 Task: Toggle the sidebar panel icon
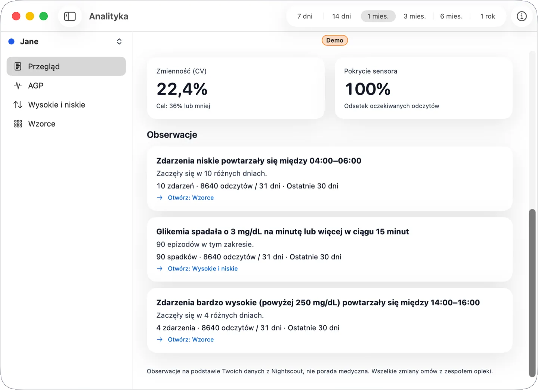(x=70, y=16)
